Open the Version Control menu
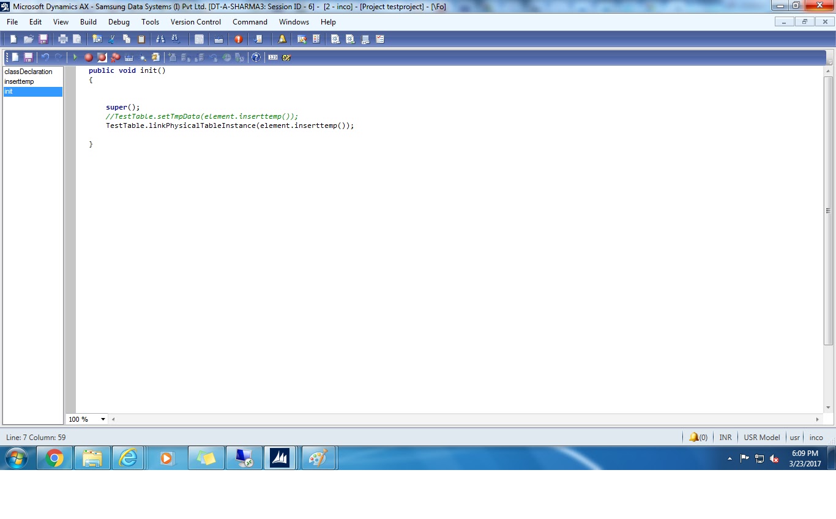Image resolution: width=836 pixels, height=519 pixels. (x=195, y=22)
